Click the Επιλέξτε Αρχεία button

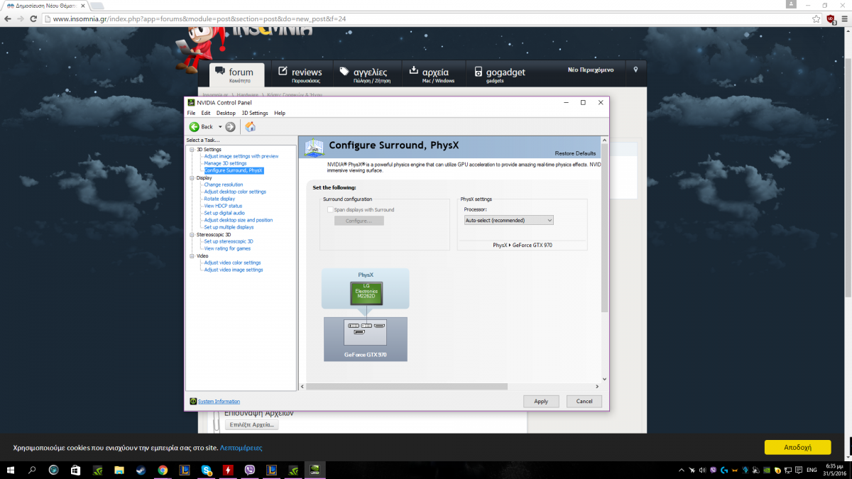click(x=252, y=424)
